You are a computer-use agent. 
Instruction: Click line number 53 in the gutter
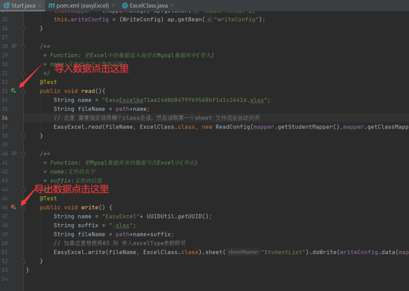(5, 270)
